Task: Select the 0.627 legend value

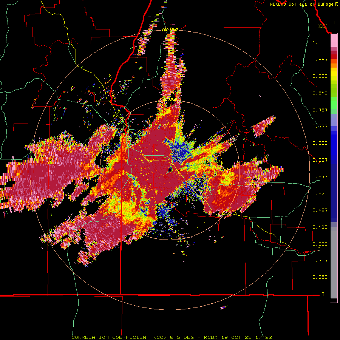Action: point(320,160)
